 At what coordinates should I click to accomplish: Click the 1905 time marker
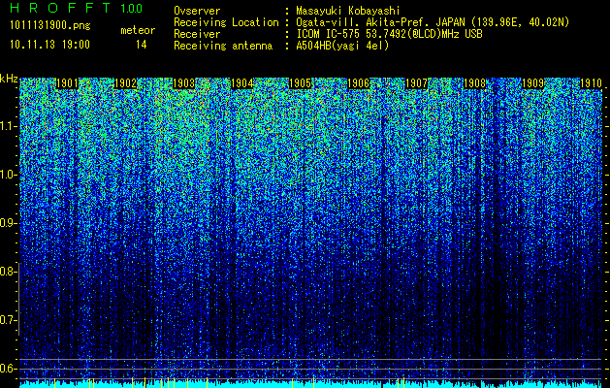tap(301, 83)
